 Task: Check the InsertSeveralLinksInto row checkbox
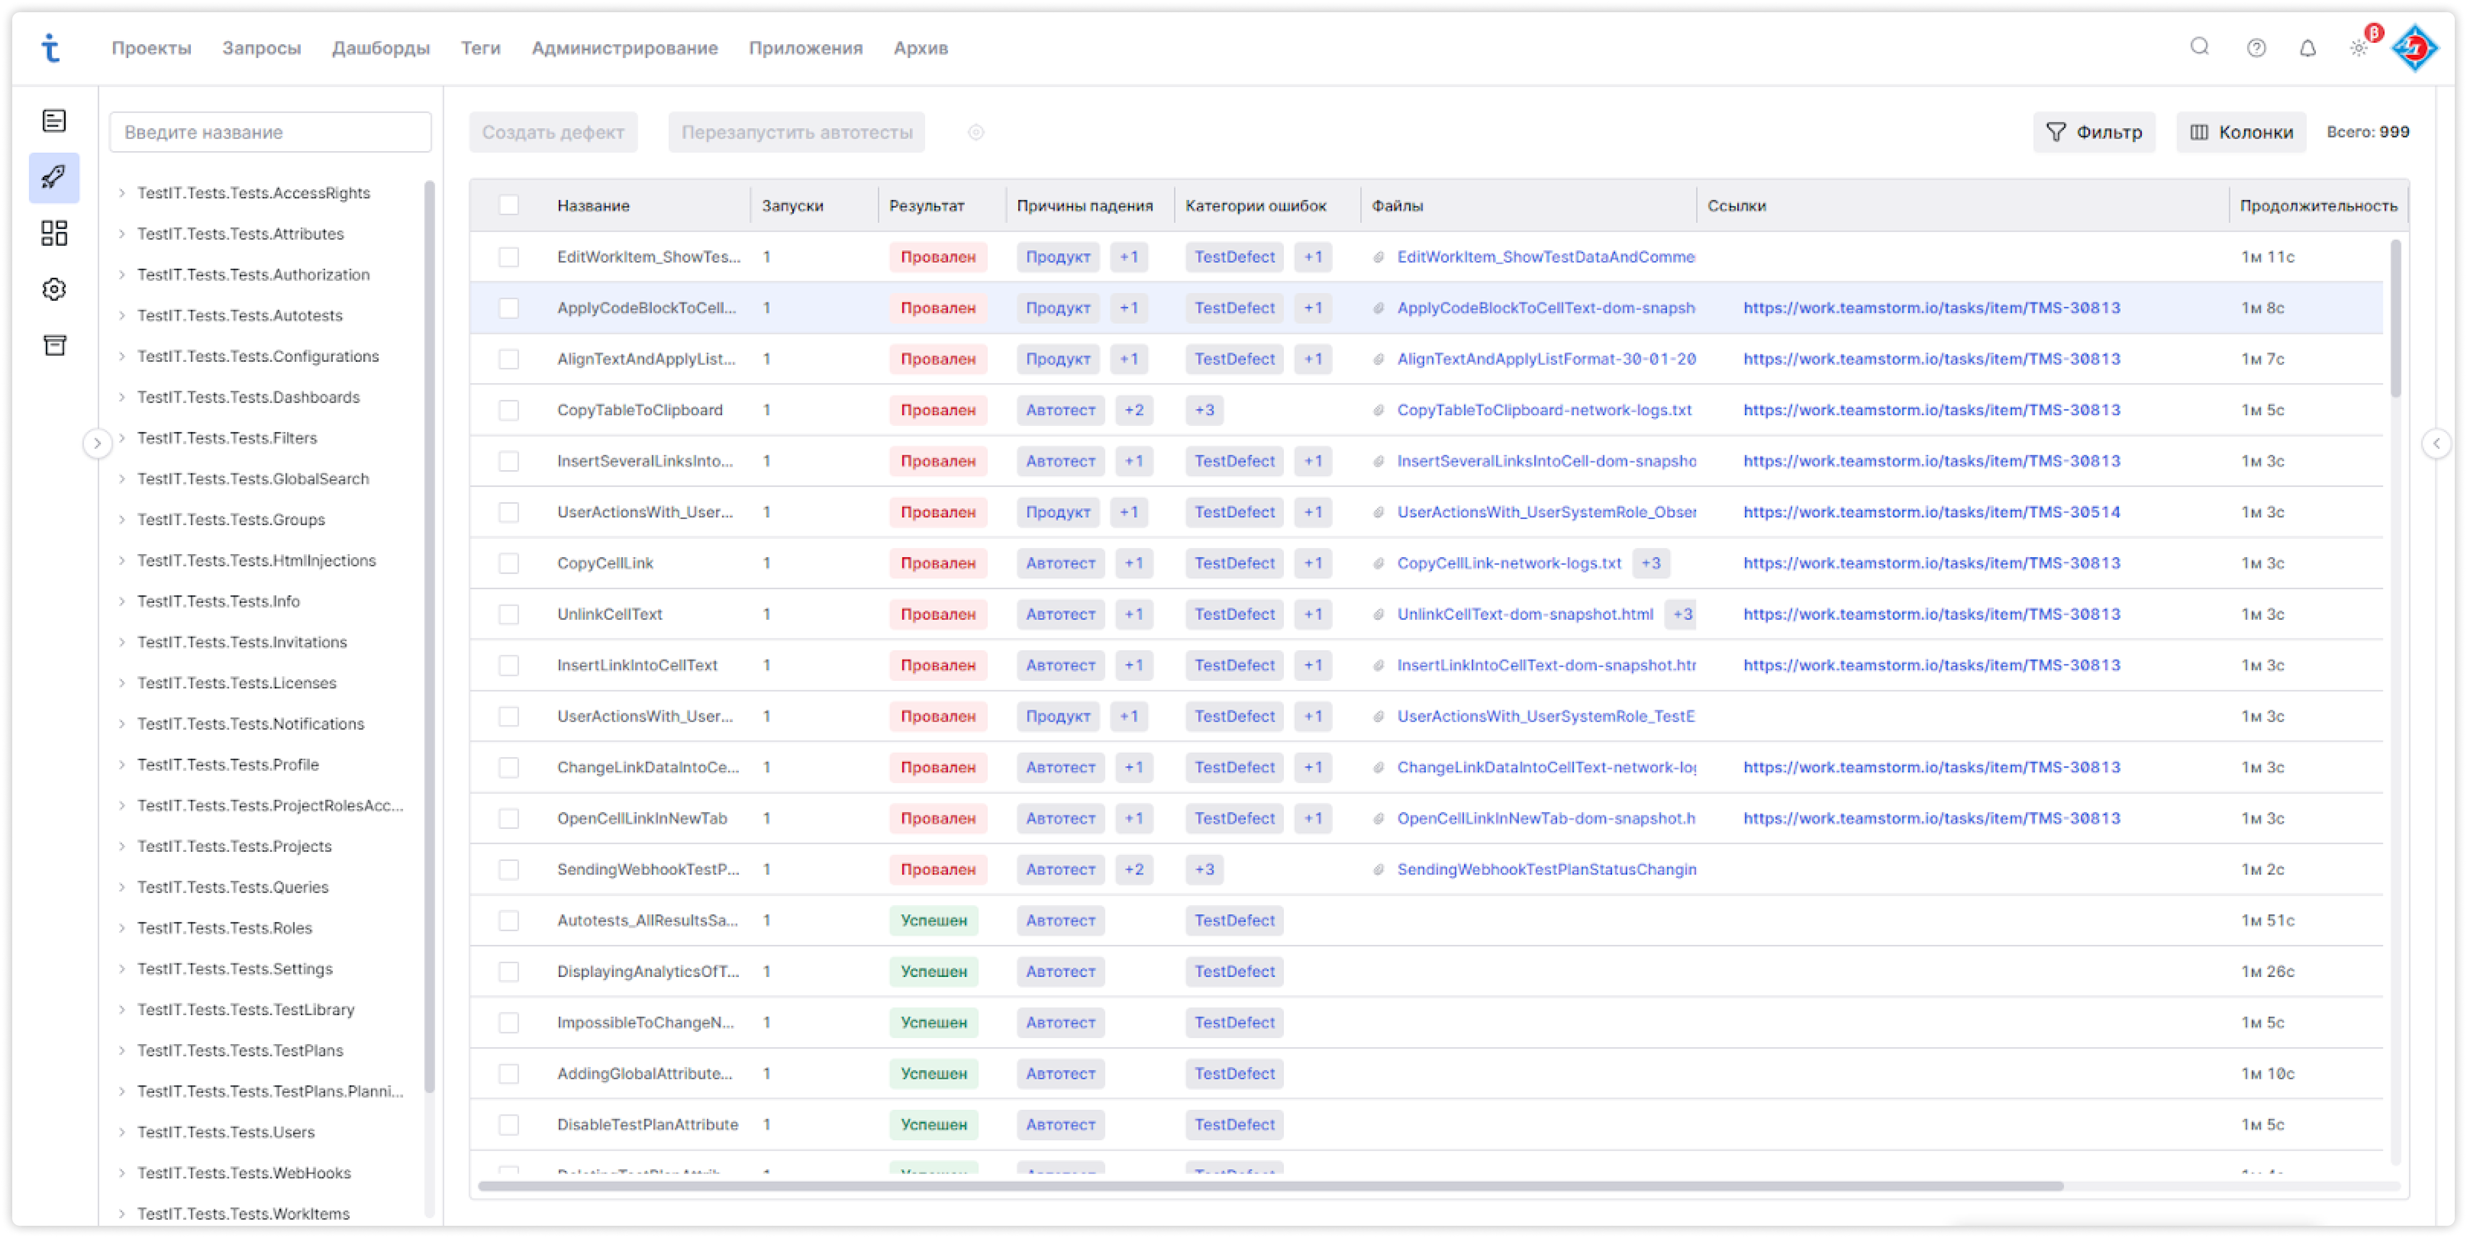508,461
